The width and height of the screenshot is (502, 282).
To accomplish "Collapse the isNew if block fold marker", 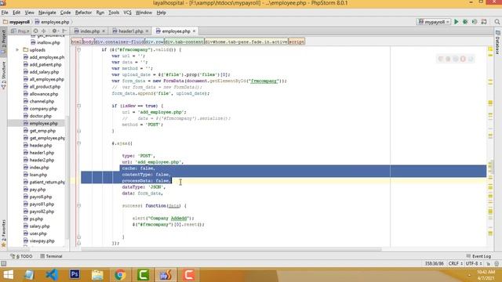I will tap(78, 106).
